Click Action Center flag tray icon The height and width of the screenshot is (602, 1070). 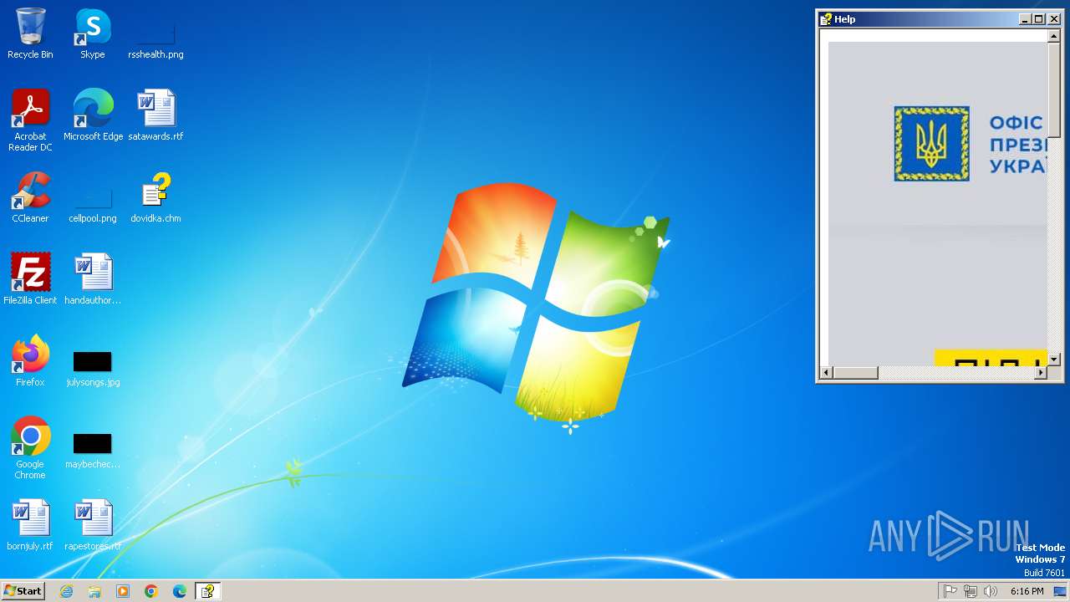pyautogui.click(x=950, y=591)
